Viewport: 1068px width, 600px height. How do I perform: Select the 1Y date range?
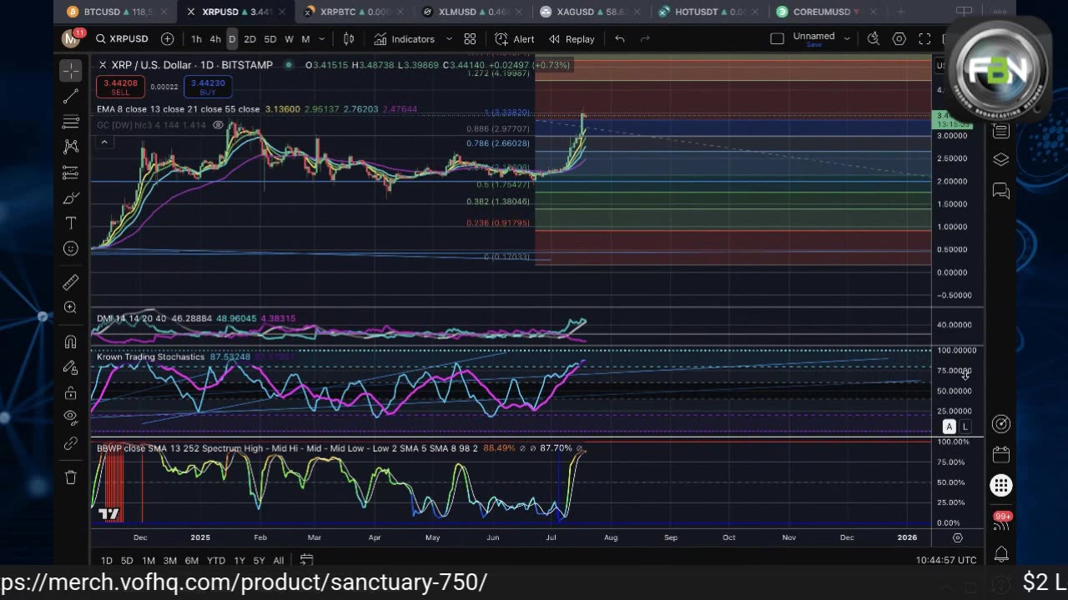coord(239,560)
